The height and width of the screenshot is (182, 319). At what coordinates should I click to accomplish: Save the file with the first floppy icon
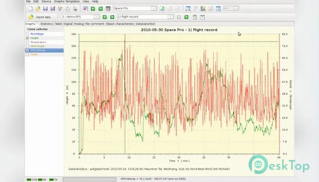pyautogui.click(x=46, y=9)
